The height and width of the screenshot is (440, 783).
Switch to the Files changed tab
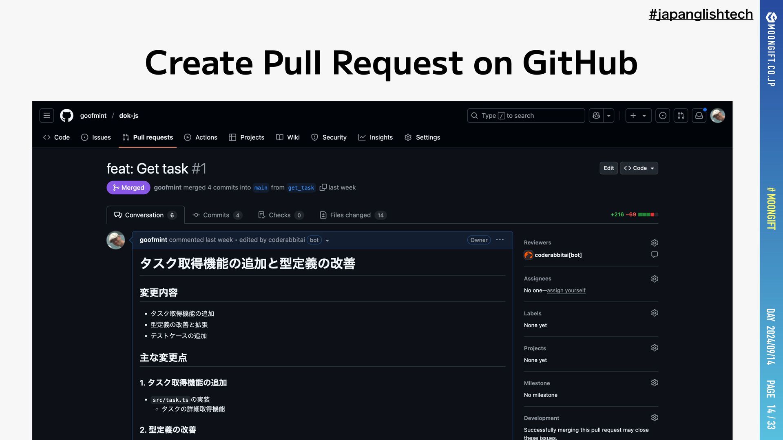[x=352, y=215]
